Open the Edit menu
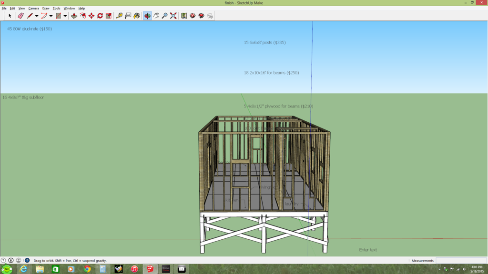Image resolution: width=488 pixels, height=274 pixels. tap(12, 9)
